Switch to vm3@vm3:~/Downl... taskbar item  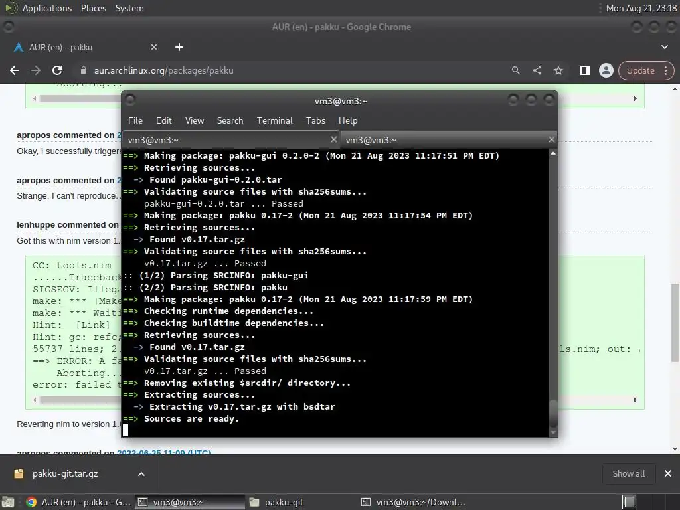pyautogui.click(x=413, y=502)
